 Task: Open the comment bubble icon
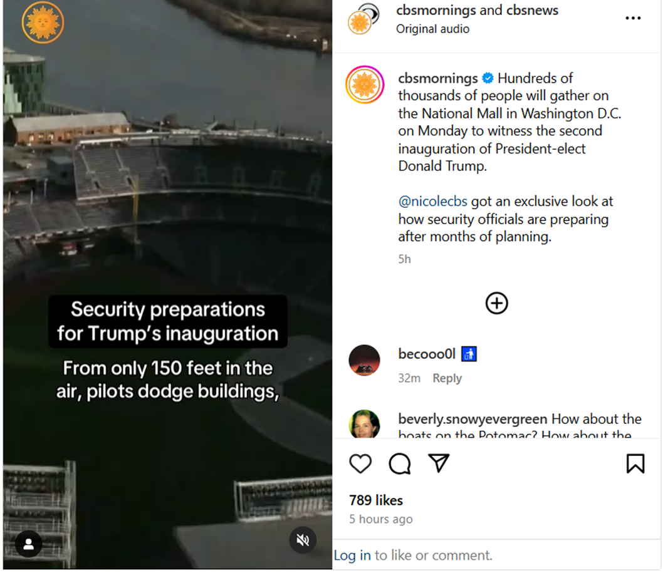pyautogui.click(x=400, y=463)
